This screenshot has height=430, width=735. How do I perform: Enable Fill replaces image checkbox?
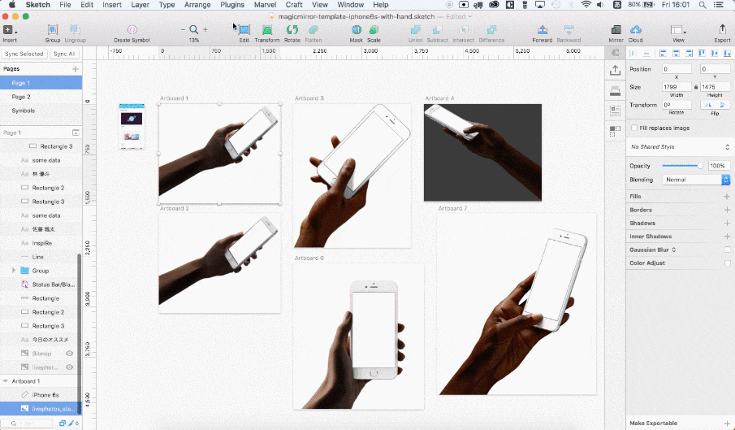coord(634,128)
